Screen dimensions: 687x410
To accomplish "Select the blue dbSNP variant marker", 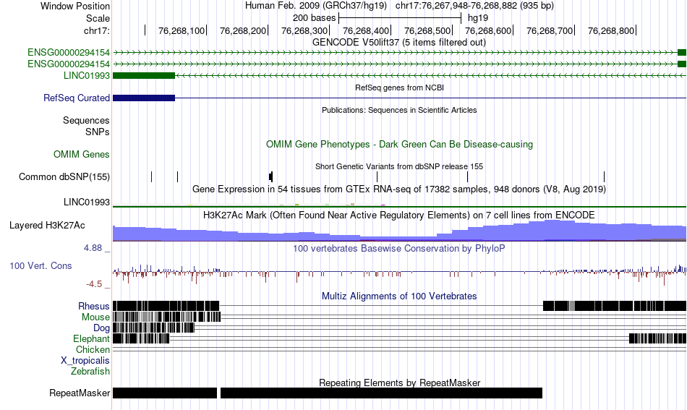I will pyautogui.click(x=151, y=176).
